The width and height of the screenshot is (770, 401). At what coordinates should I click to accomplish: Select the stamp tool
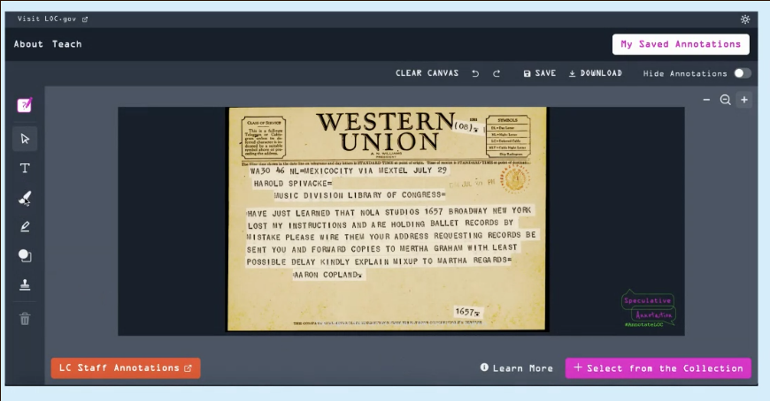[x=25, y=284]
